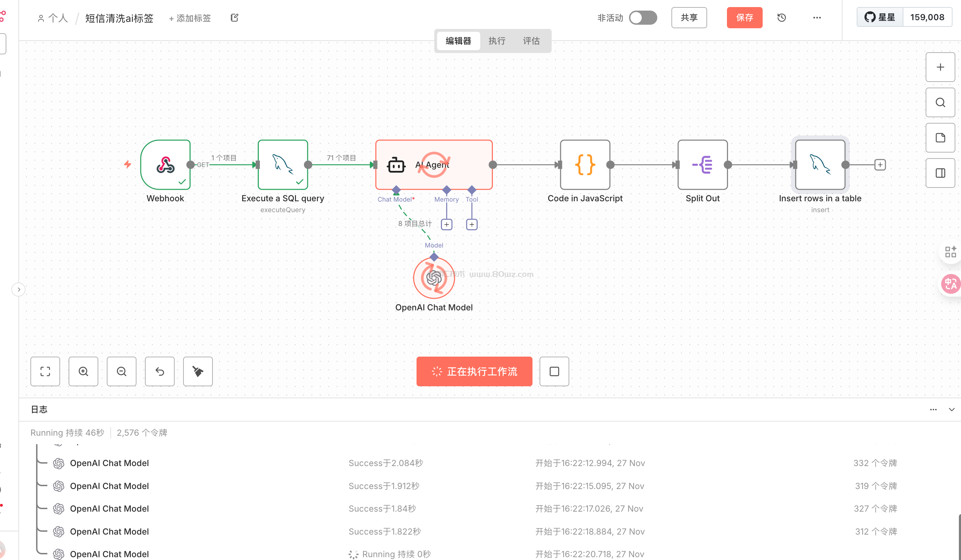The width and height of the screenshot is (961, 560).
Task: Open the top bar more options menu
Action: 816,18
